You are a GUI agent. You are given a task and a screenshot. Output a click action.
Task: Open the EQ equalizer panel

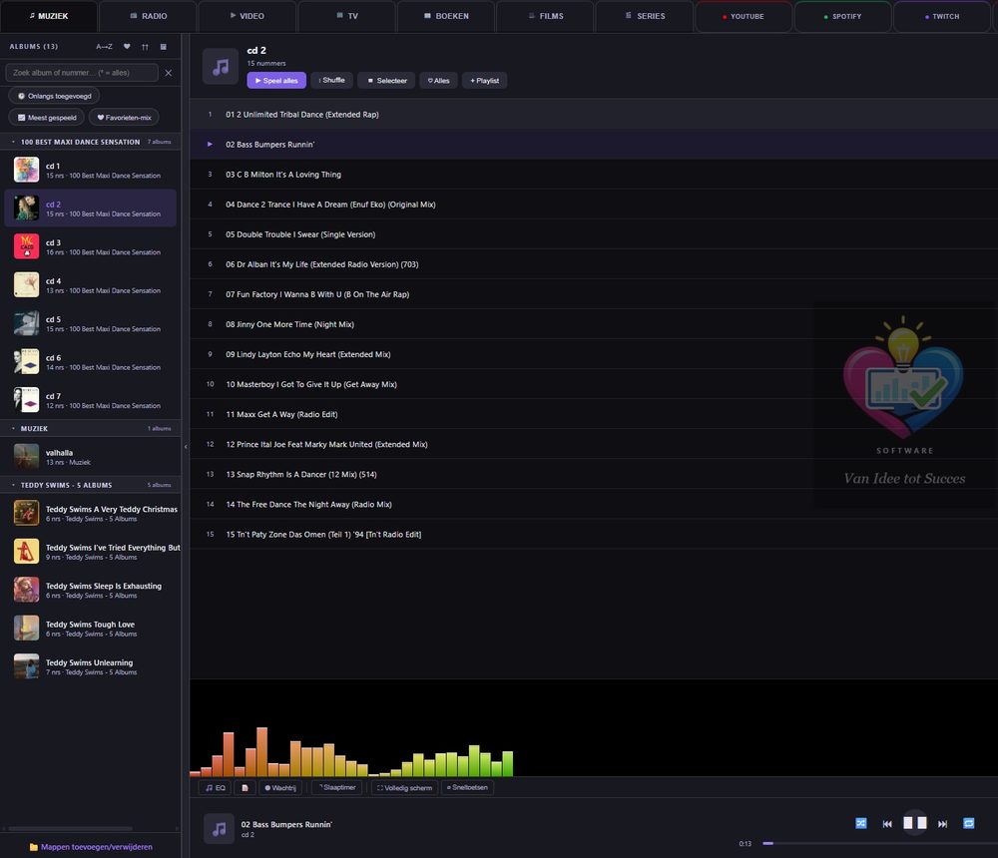coord(216,788)
